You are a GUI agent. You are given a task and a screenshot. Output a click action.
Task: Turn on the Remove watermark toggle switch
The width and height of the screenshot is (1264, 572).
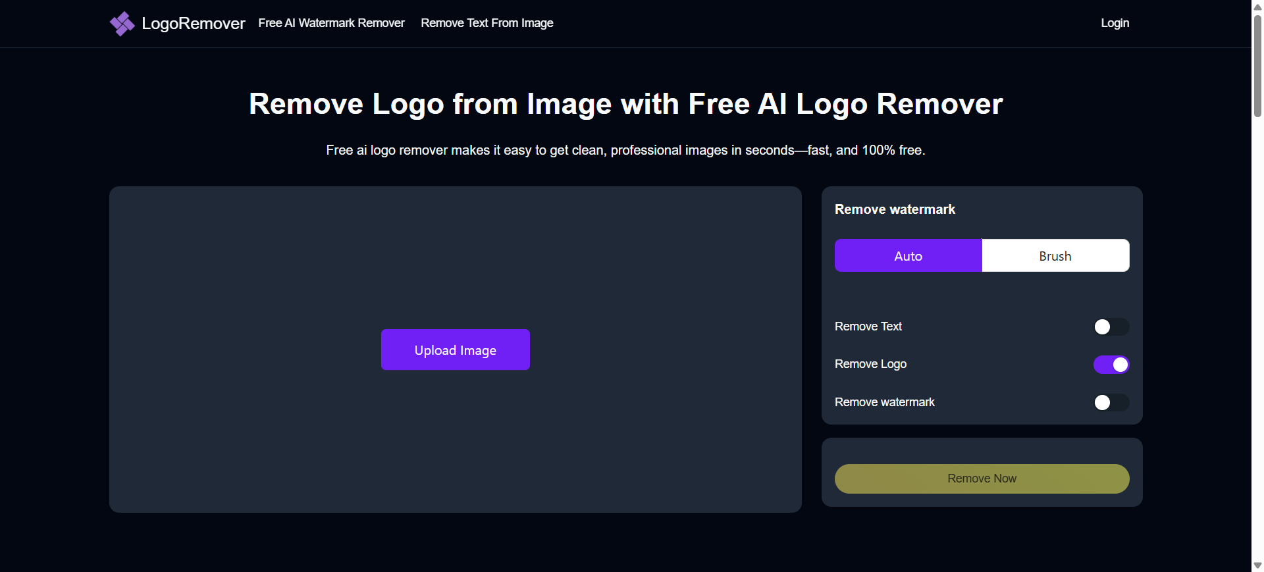tap(1111, 403)
